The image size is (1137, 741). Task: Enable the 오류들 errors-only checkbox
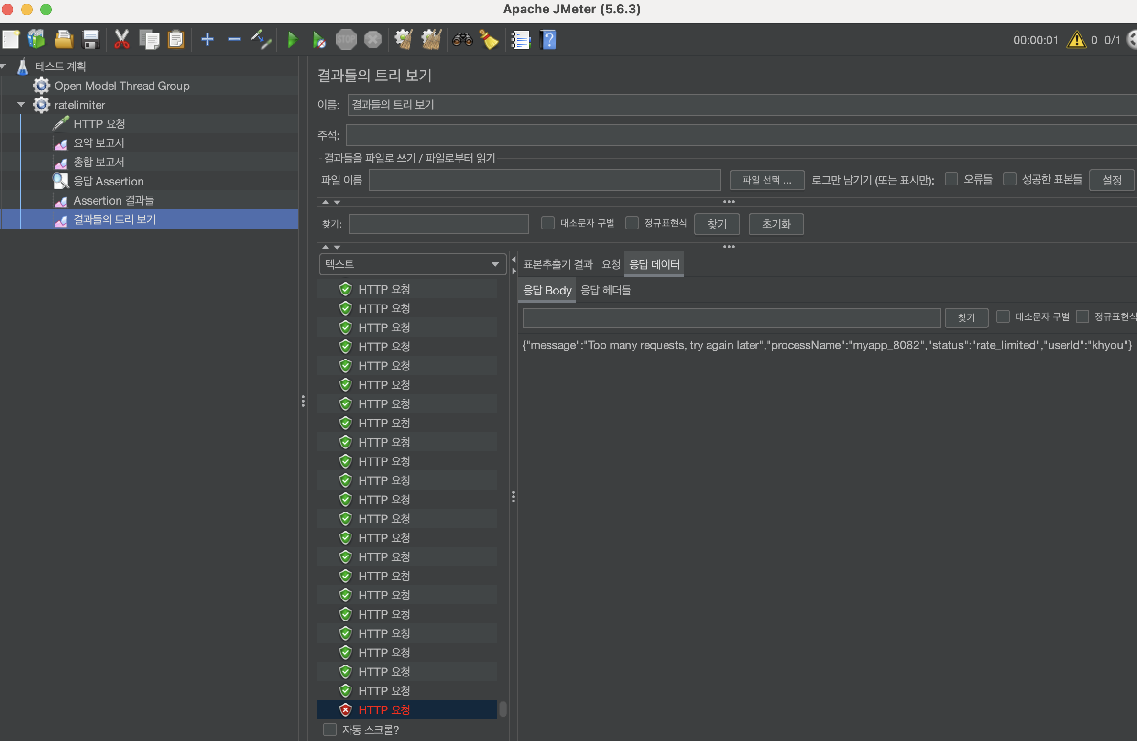coord(951,179)
